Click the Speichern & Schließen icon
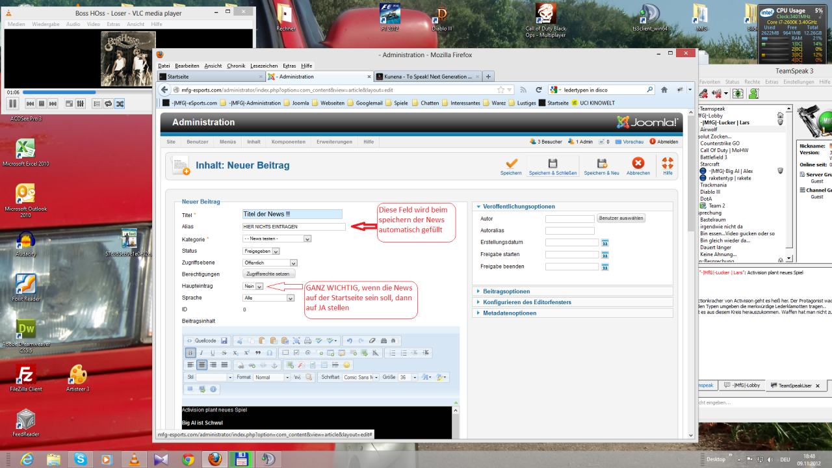 pos(552,164)
